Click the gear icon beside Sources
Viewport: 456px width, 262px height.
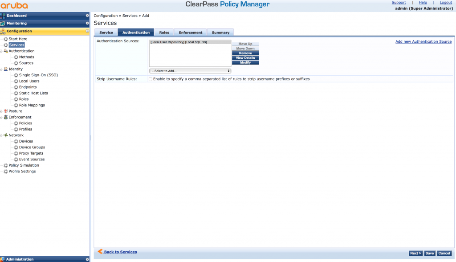tap(16, 63)
